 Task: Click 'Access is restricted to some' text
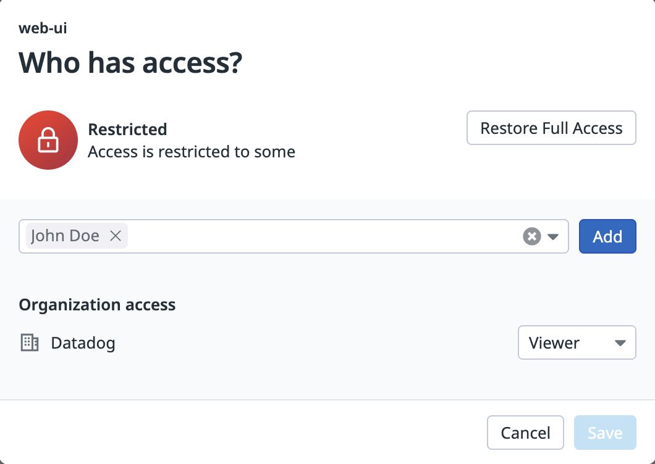point(192,152)
